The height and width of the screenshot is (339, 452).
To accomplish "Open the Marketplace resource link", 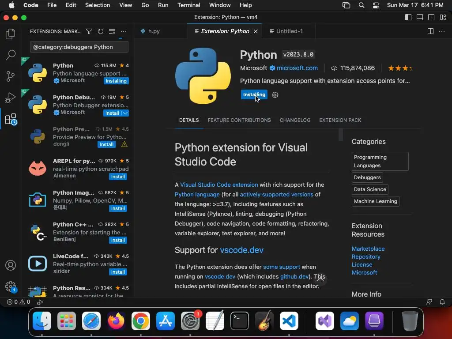I will click(368, 249).
